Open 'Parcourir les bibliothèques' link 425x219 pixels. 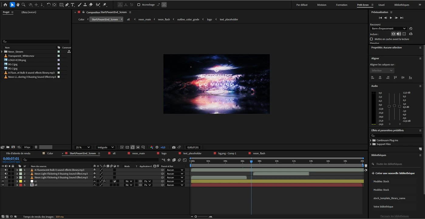(394, 216)
